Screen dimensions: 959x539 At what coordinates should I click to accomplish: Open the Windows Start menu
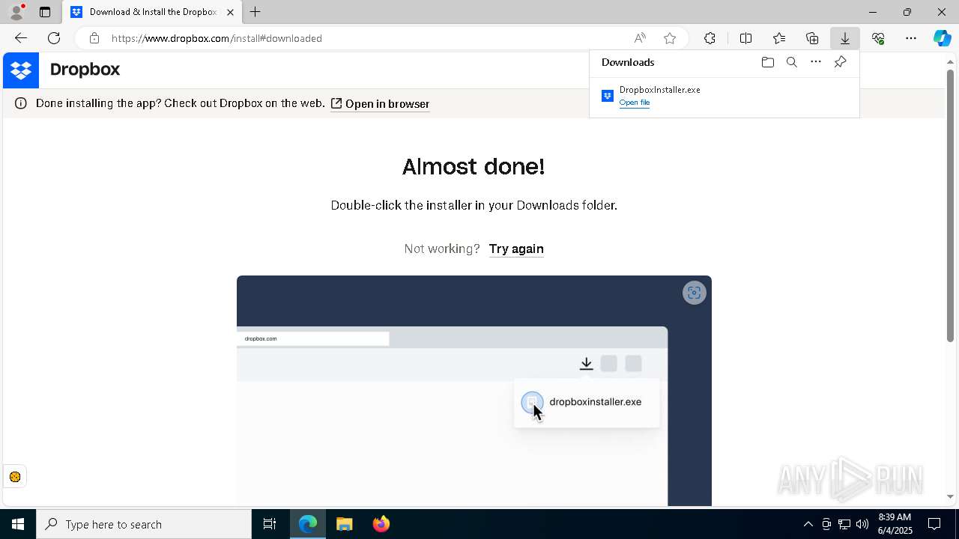[x=18, y=524]
